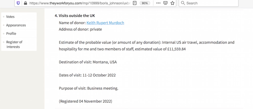Bookmark this page with the star icon
The image size is (253, 109).
click(173, 3)
